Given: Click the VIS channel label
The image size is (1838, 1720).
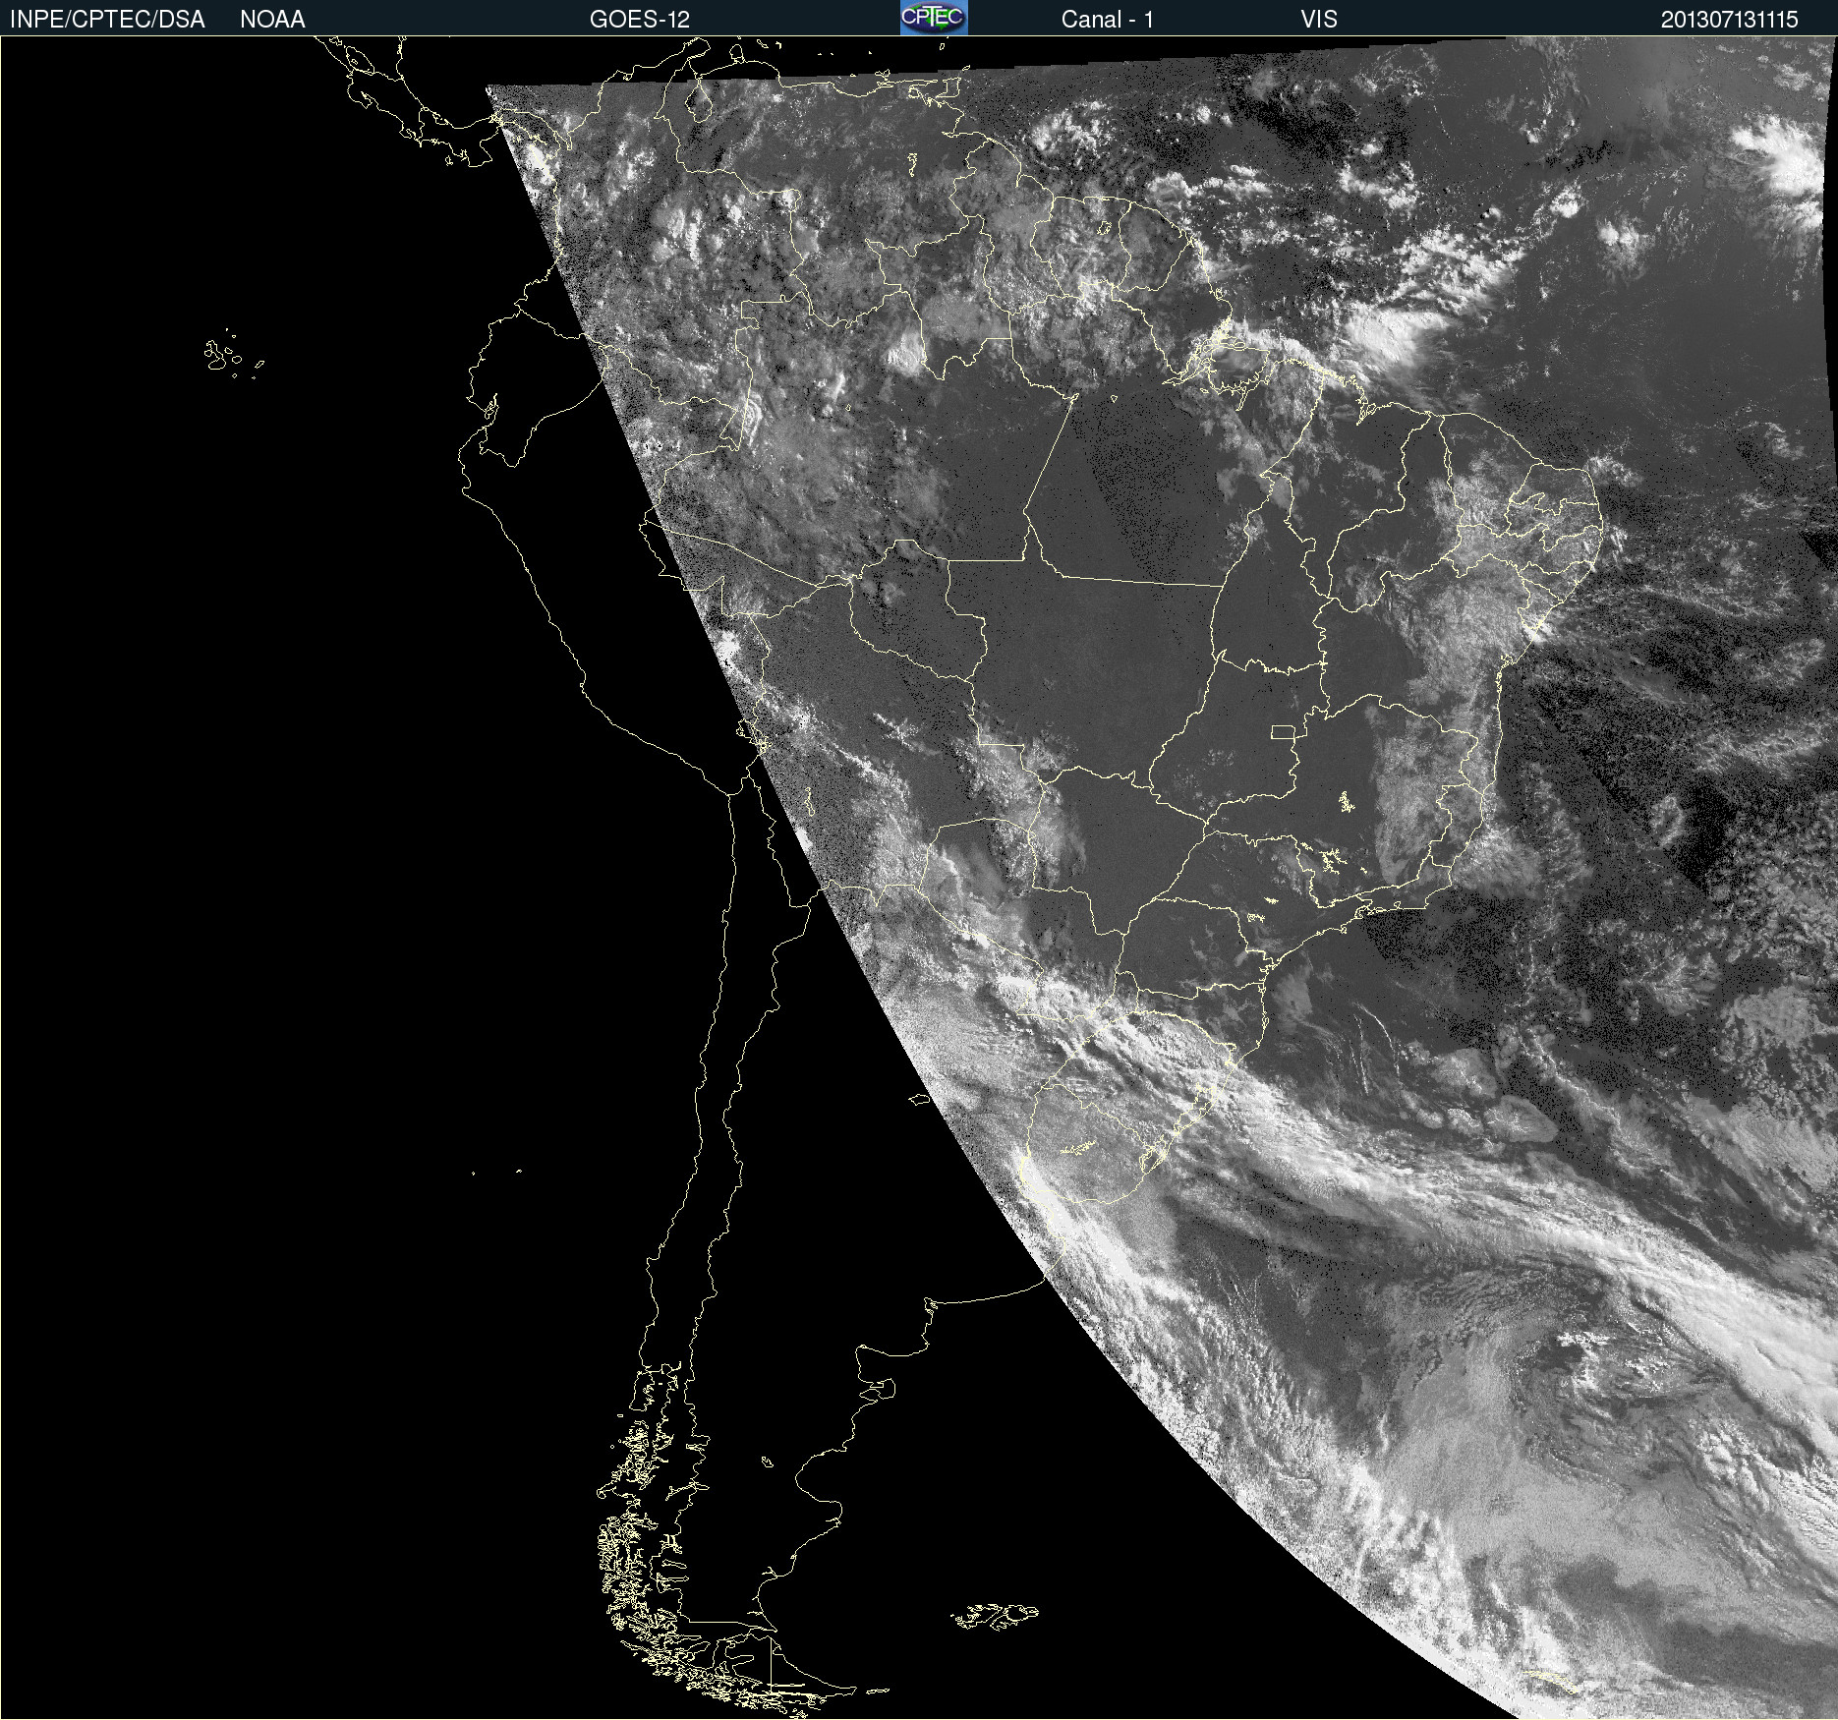Looking at the screenshot, I should pyautogui.click(x=1319, y=19).
